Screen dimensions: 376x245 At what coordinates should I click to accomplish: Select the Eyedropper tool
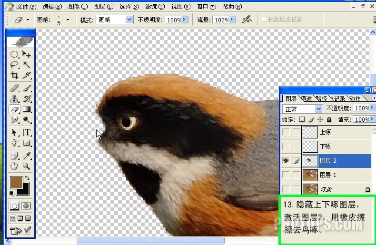pyautogui.click(x=26, y=156)
